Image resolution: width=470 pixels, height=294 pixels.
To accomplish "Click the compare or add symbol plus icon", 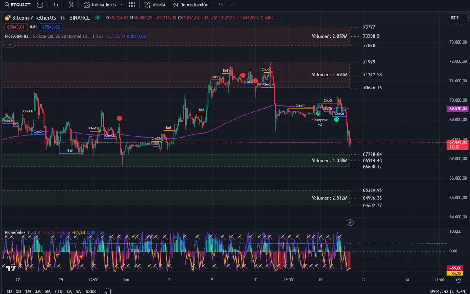I will click(40, 5).
